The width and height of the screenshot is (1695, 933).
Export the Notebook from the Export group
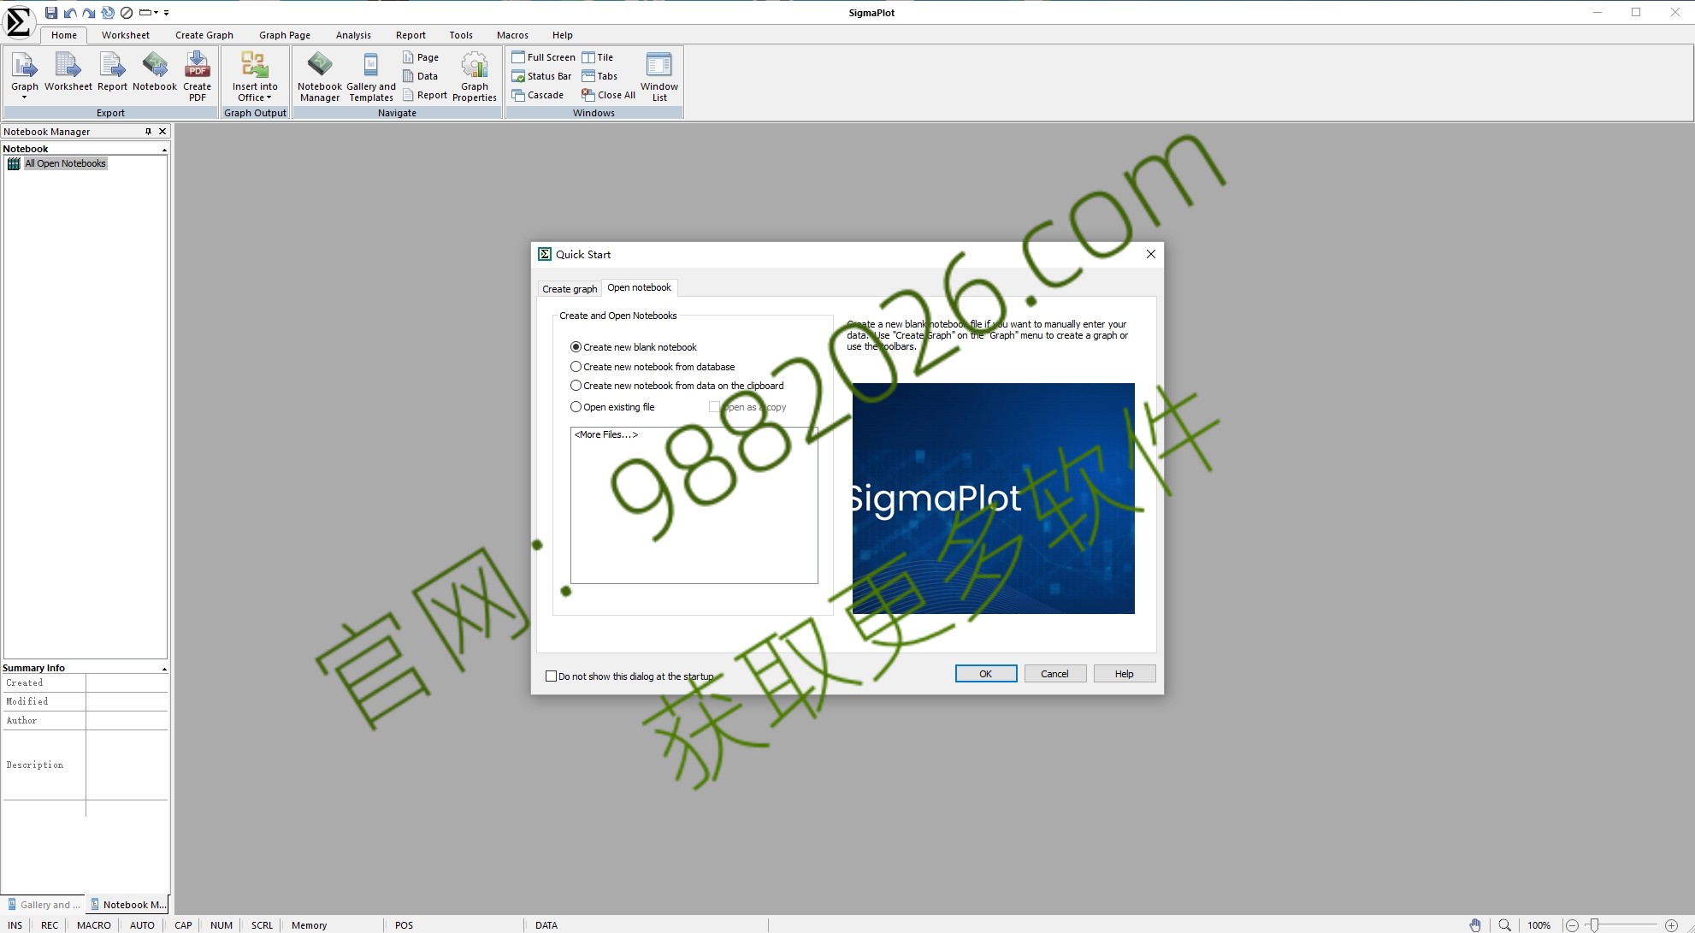155,72
